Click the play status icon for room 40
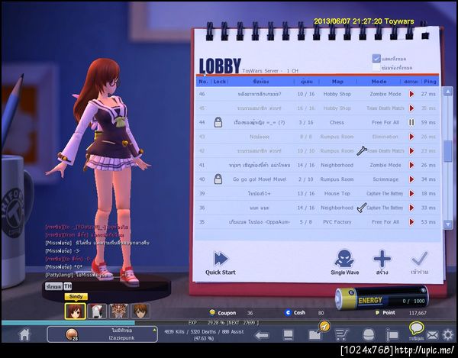The width and height of the screenshot is (458, 358). pyautogui.click(x=411, y=179)
